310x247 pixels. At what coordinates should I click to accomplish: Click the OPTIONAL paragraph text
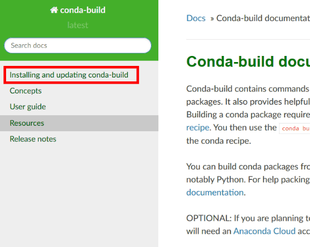tap(248, 225)
